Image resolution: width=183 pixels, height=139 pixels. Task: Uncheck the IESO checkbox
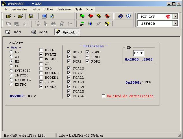41,82
